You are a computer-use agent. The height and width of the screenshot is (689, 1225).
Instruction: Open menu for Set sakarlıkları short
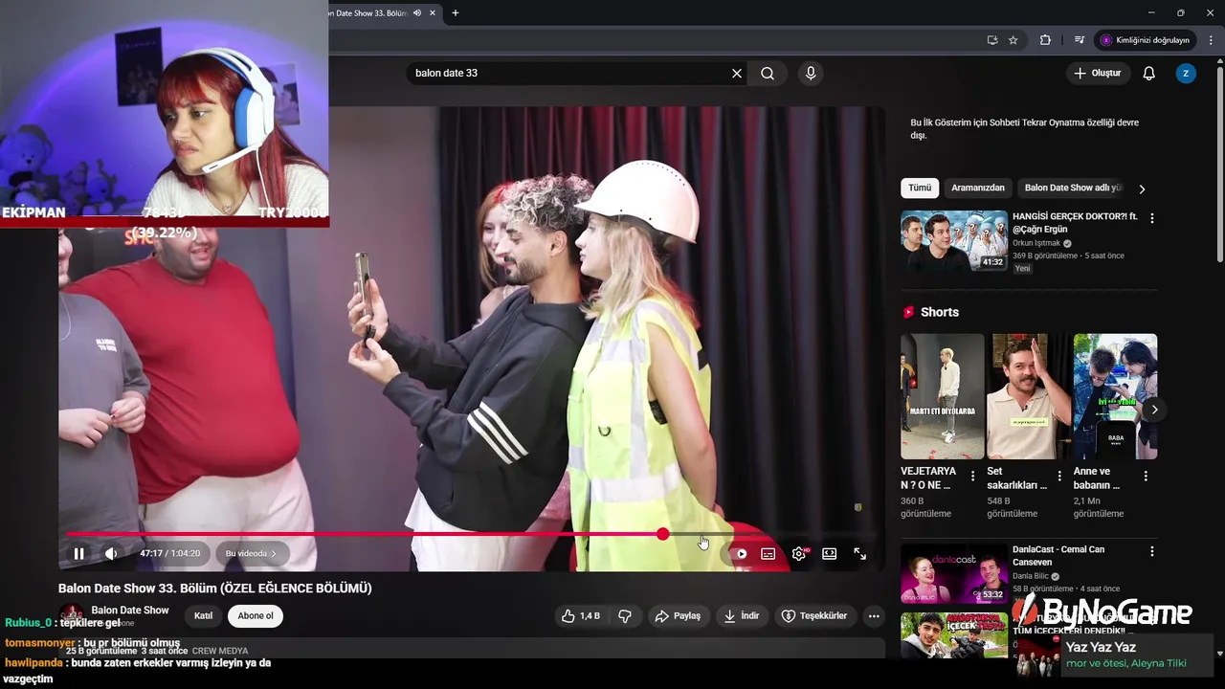click(x=1059, y=476)
